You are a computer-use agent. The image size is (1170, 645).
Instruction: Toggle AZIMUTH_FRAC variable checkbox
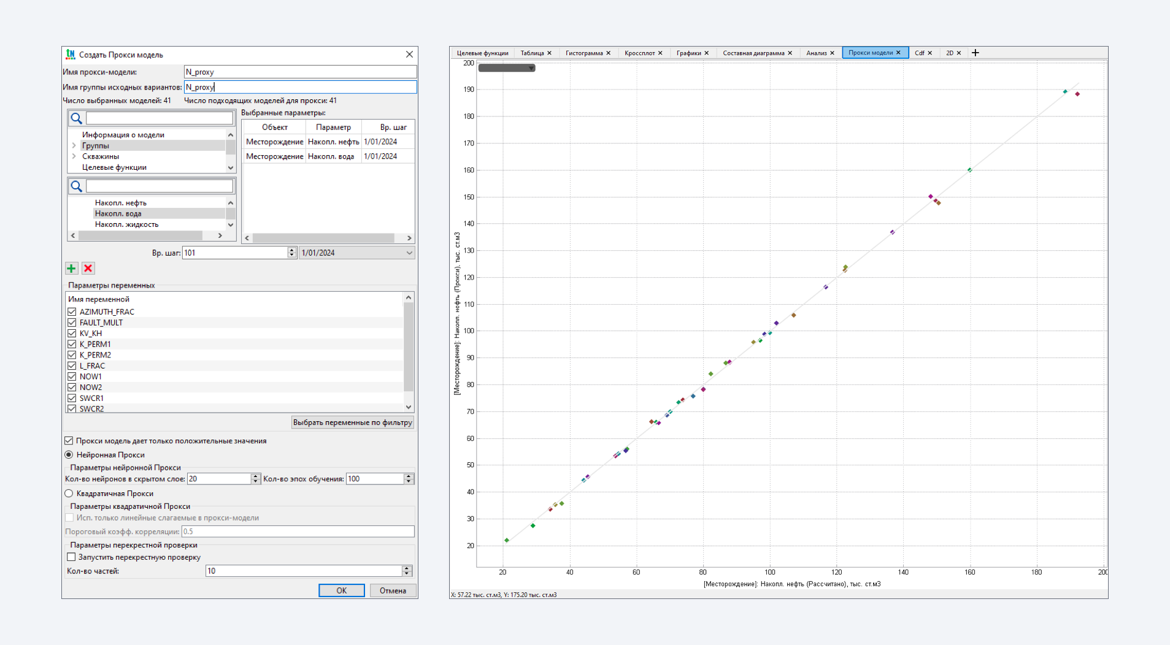coord(72,311)
